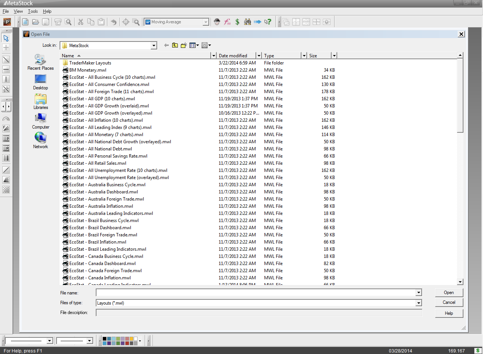Open the Type column filter arrow

pyautogui.click(x=304, y=56)
